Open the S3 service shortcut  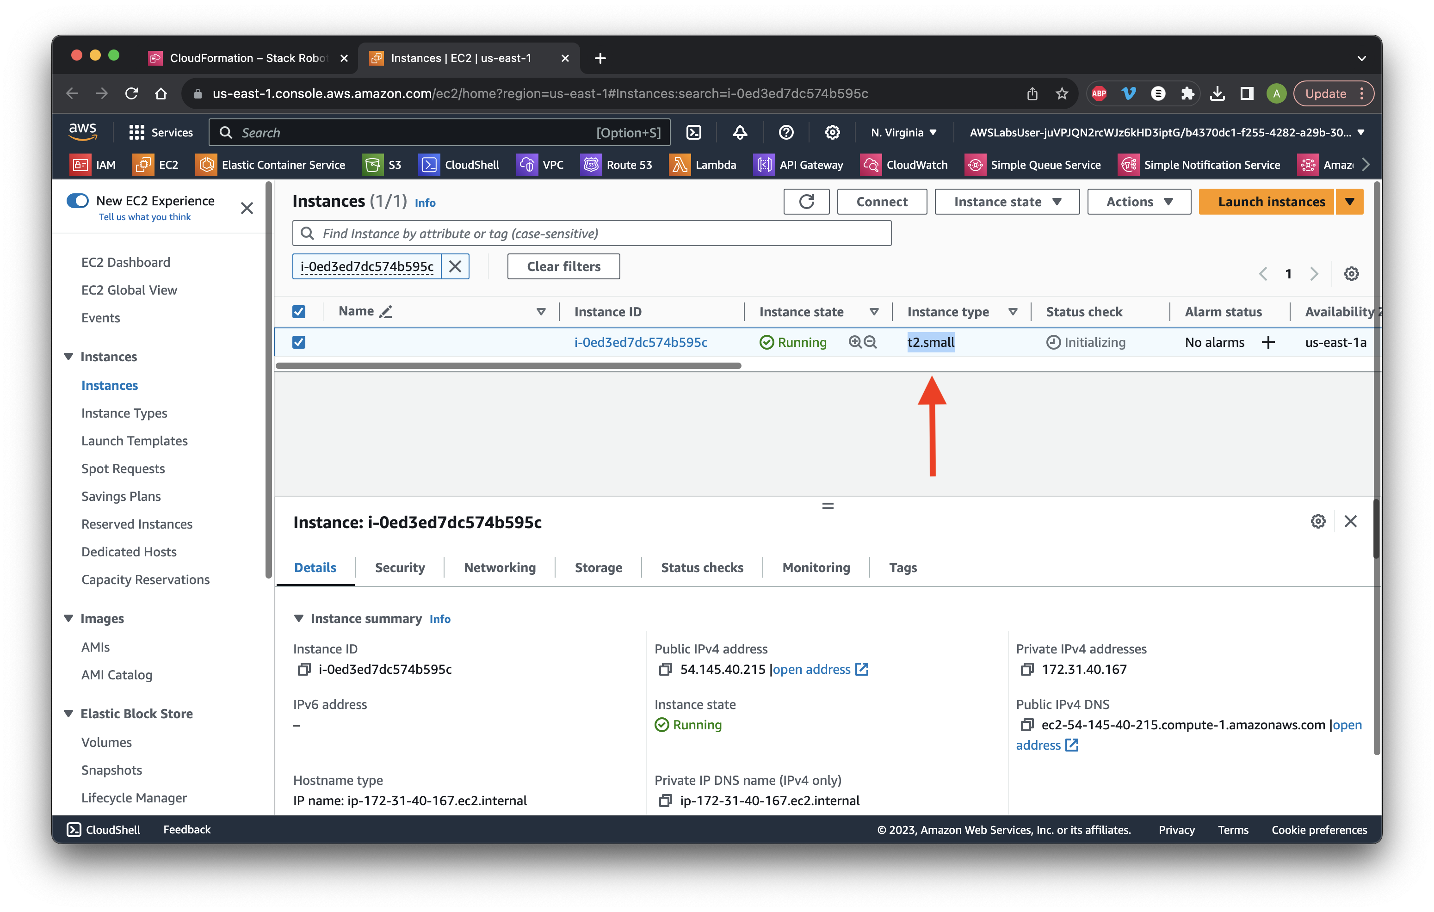pos(382,165)
